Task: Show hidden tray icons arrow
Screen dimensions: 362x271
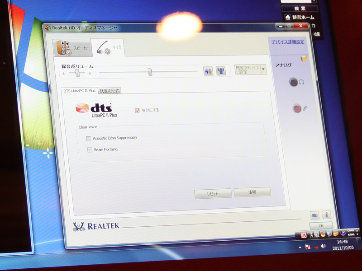Action: point(300,248)
